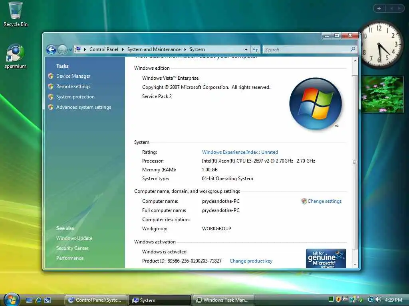The image size is (409, 306).
Task: Click shield icon beside System protection
Action: [51, 97]
